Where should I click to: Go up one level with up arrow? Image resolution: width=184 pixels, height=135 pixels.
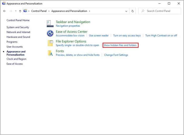(20, 11)
